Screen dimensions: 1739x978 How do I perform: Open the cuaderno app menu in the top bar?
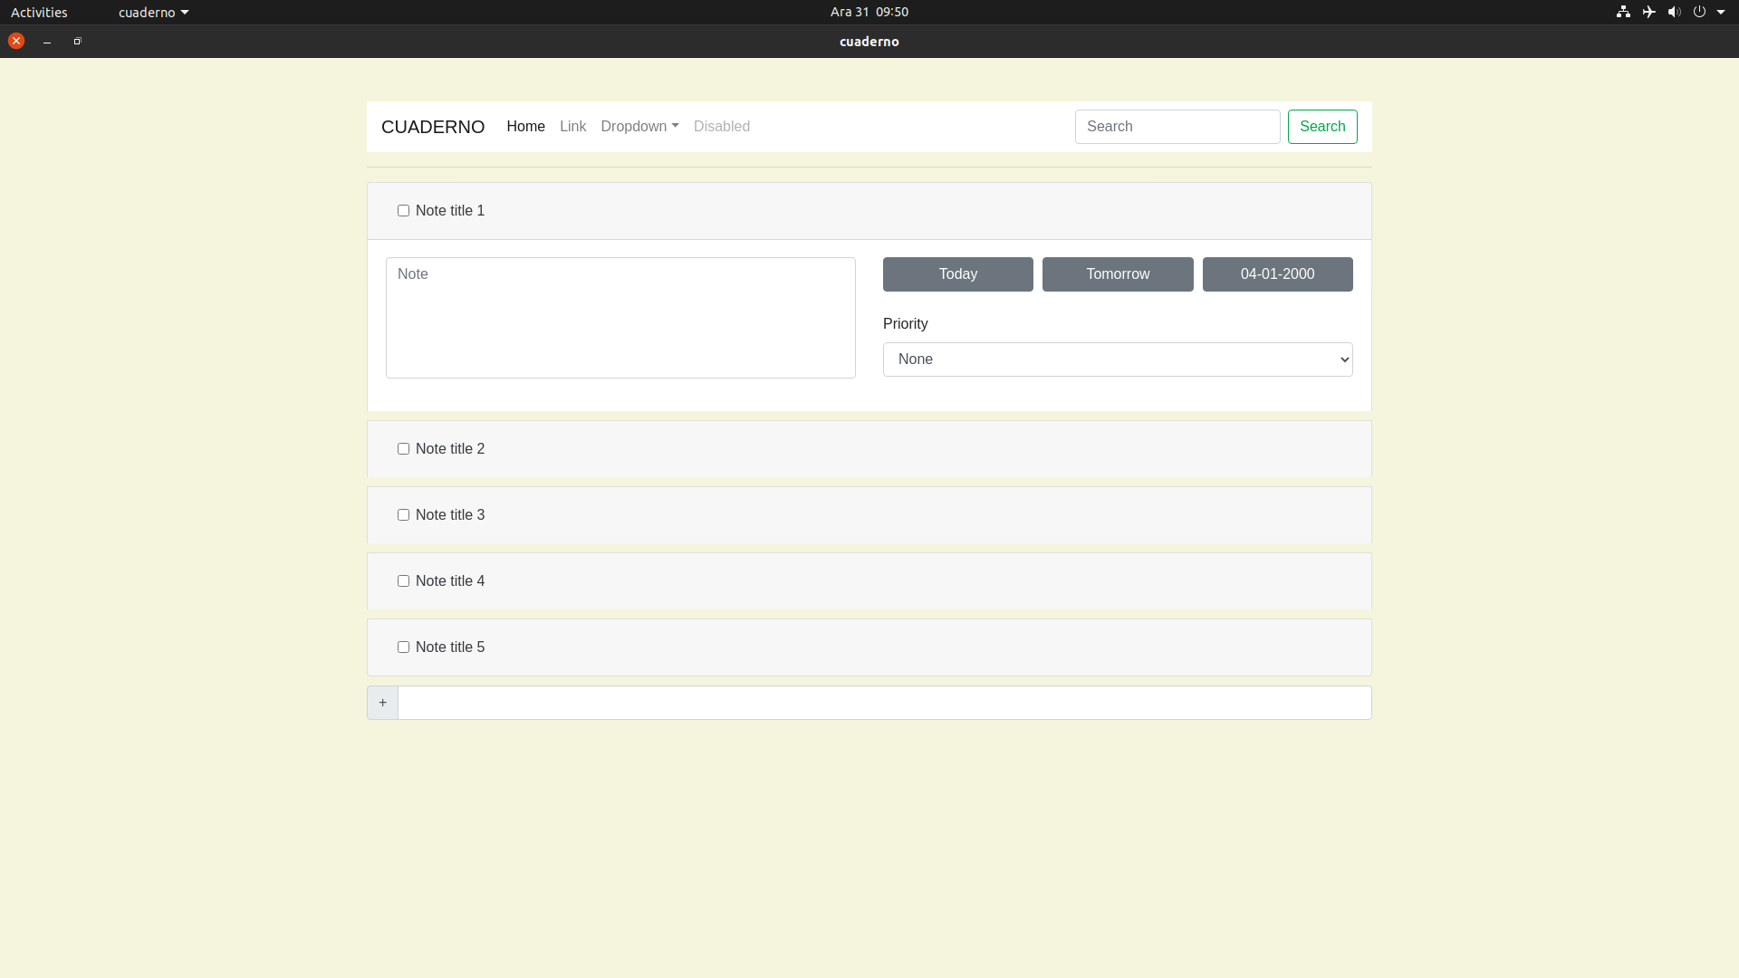pyautogui.click(x=153, y=13)
